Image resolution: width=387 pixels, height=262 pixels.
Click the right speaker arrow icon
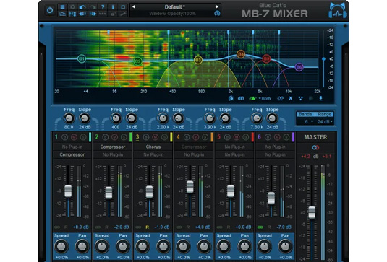pos(93,14)
